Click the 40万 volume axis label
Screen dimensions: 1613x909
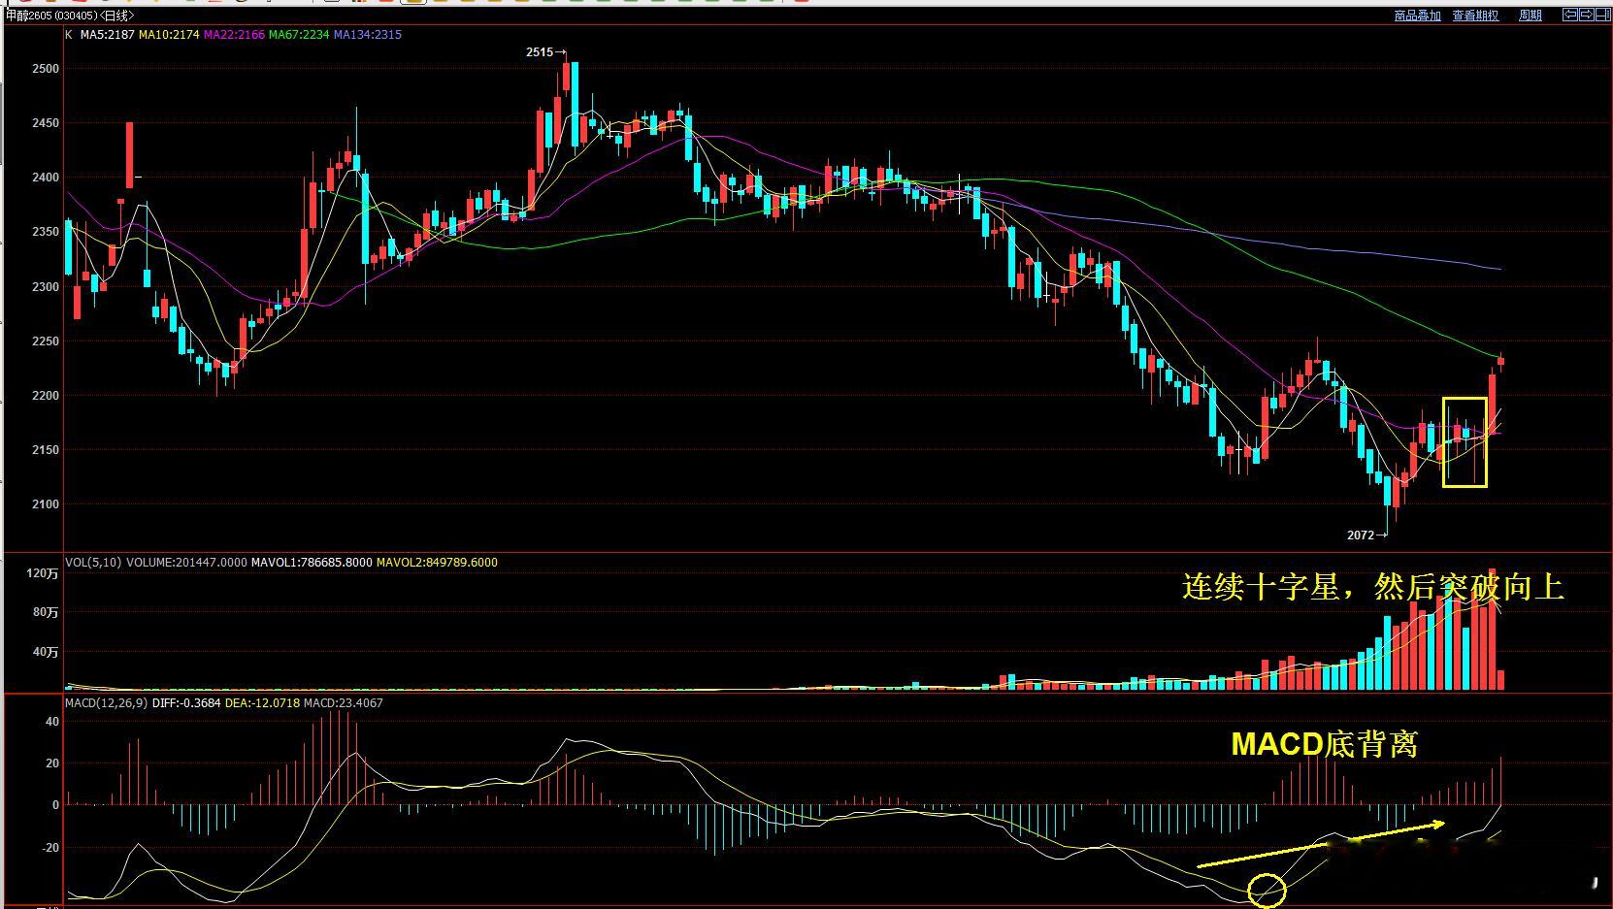click(x=47, y=652)
